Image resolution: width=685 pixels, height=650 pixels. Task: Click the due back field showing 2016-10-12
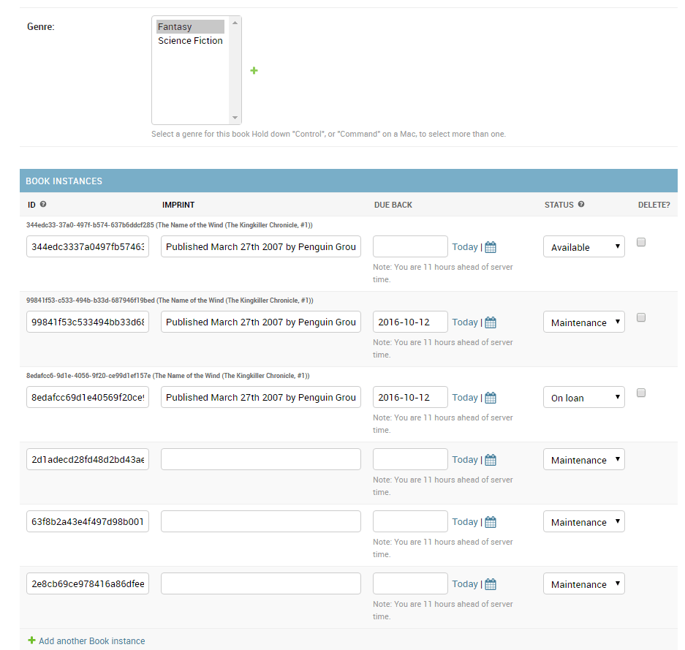410,322
